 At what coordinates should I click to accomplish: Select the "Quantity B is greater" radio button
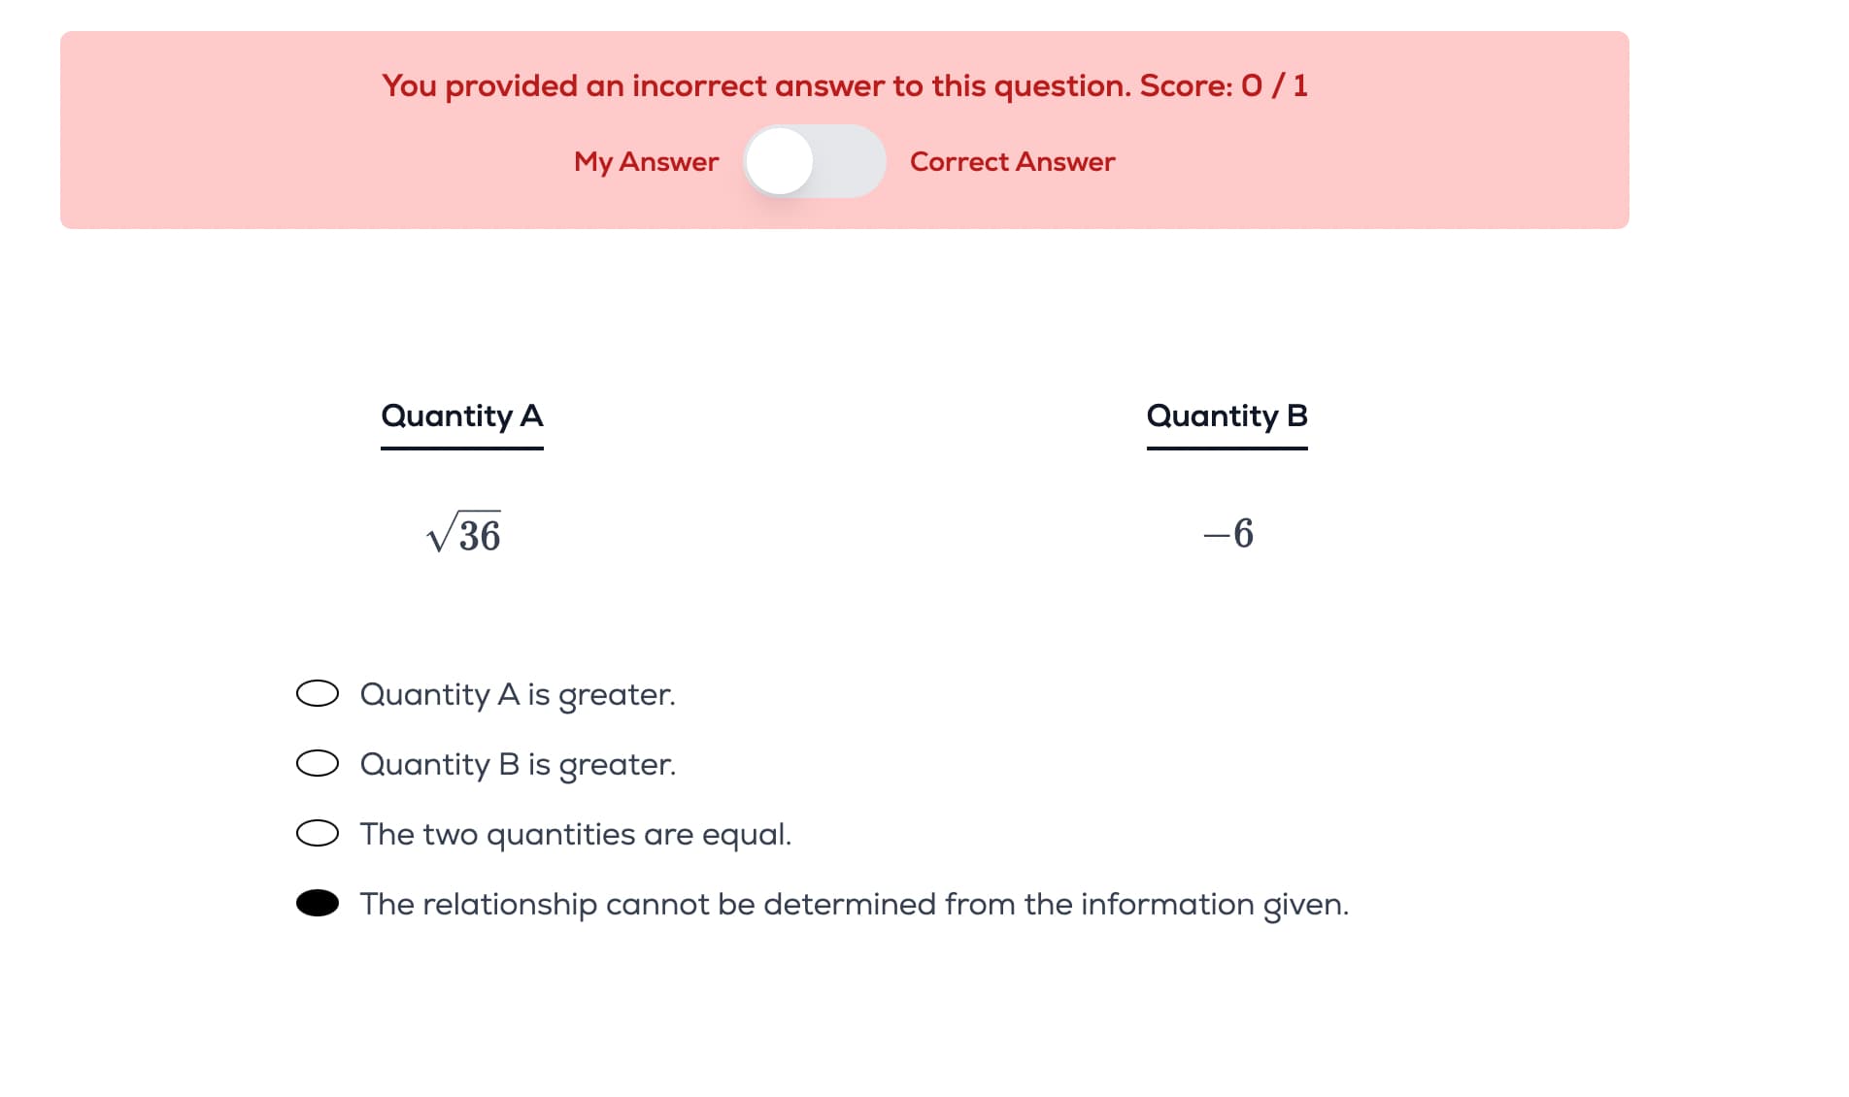[318, 763]
